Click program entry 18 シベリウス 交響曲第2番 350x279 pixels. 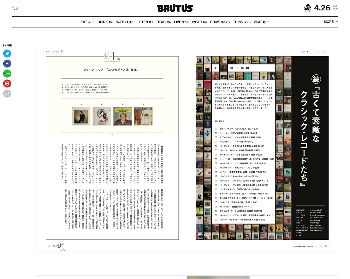point(236,202)
